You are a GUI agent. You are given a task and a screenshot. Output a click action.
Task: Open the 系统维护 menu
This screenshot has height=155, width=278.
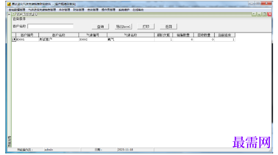[124, 10]
